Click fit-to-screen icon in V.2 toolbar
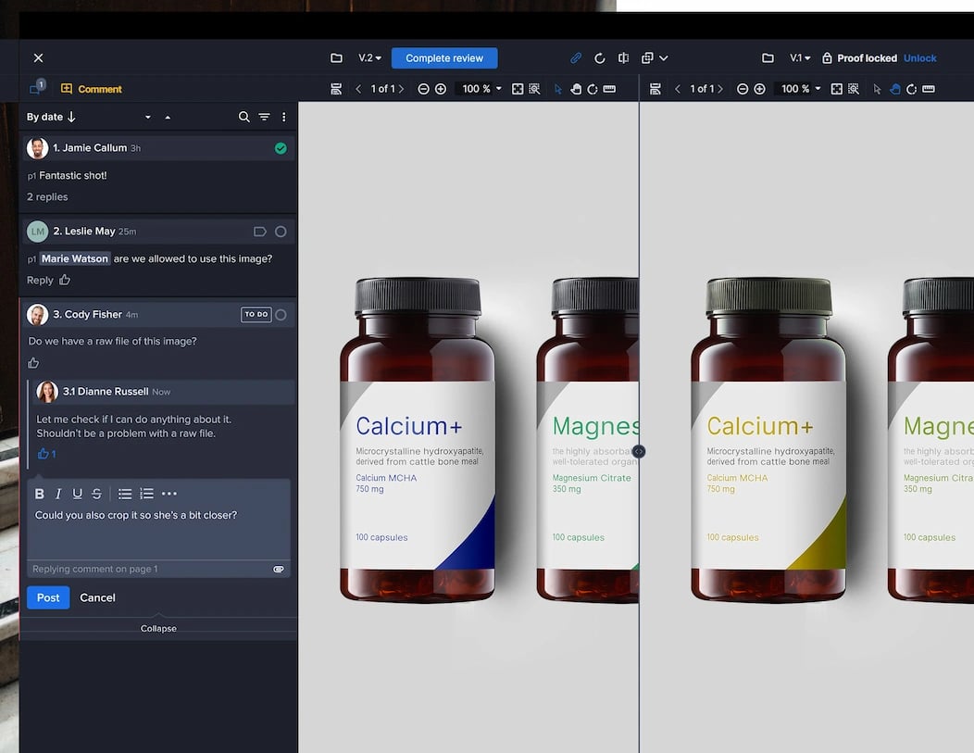Screen dimensions: 974x753 [518, 89]
